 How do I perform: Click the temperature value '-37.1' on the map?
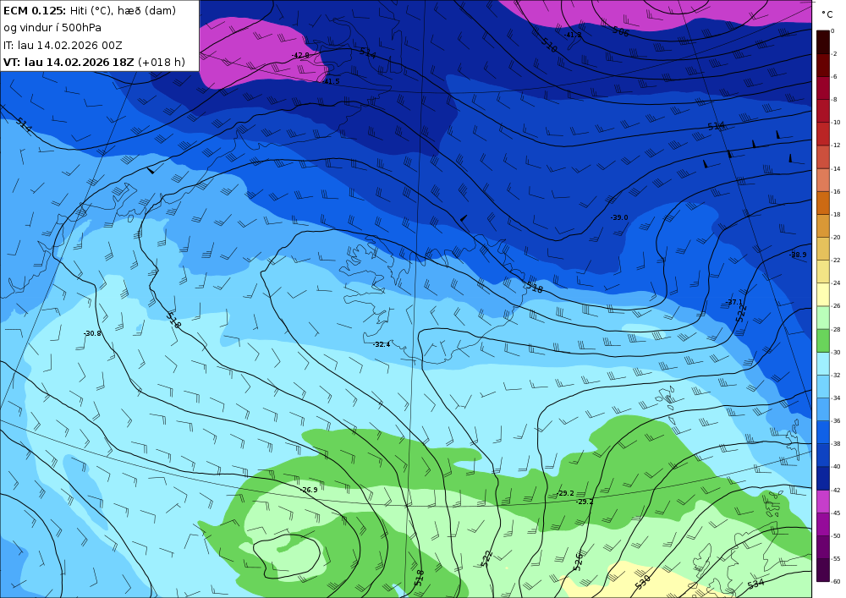tap(733, 303)
